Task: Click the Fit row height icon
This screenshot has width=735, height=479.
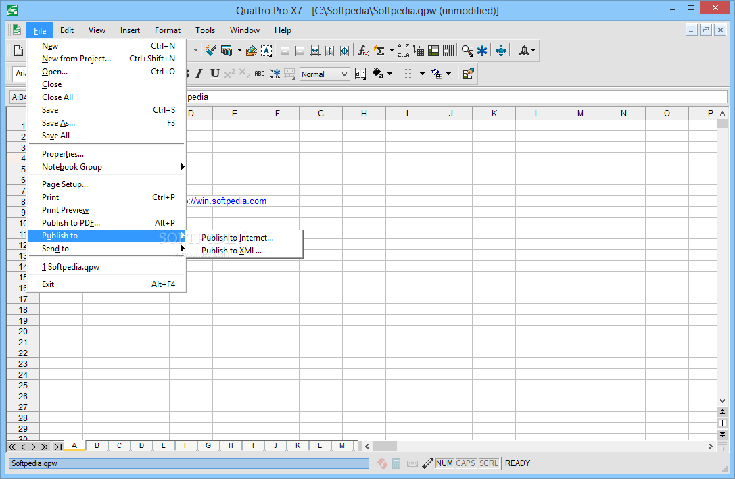Action: (x=329, y=51)
